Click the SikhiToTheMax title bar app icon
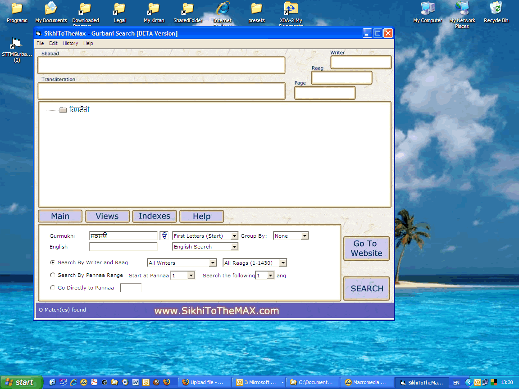 click(38, 33)
